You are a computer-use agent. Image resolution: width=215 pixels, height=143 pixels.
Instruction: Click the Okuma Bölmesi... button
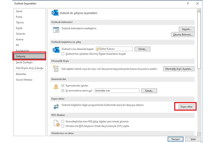pyautogui.click(x=183, y=35)
